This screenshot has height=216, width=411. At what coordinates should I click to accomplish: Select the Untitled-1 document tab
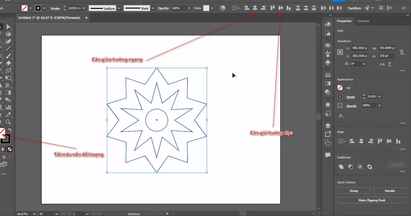tap(49, 18)
